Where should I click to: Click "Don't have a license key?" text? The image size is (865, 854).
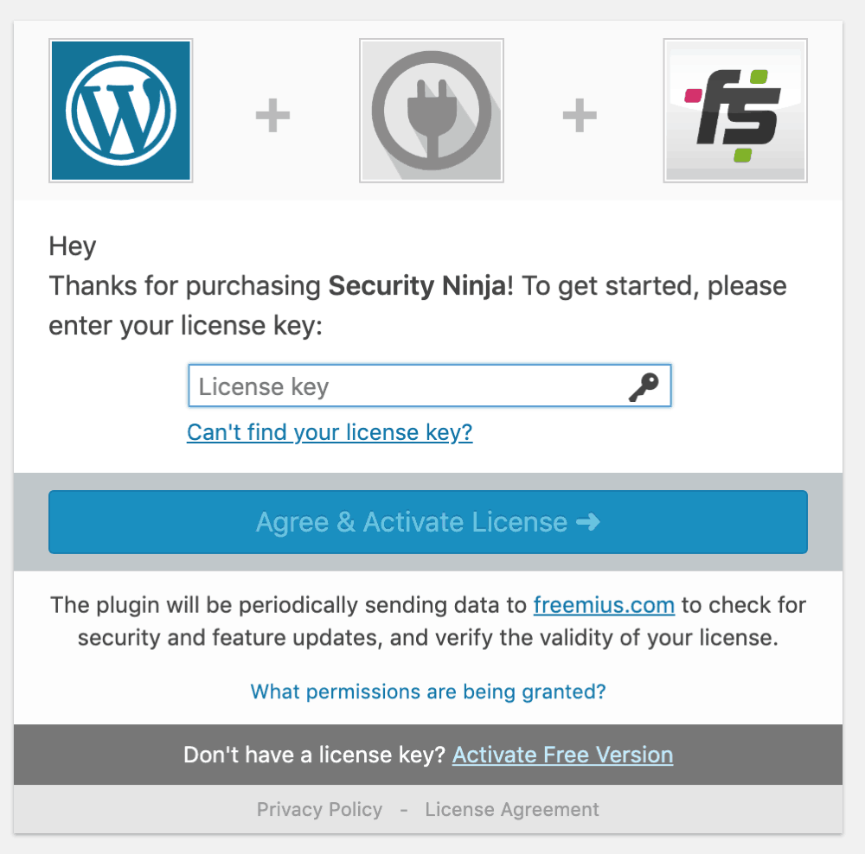(316, 755)
